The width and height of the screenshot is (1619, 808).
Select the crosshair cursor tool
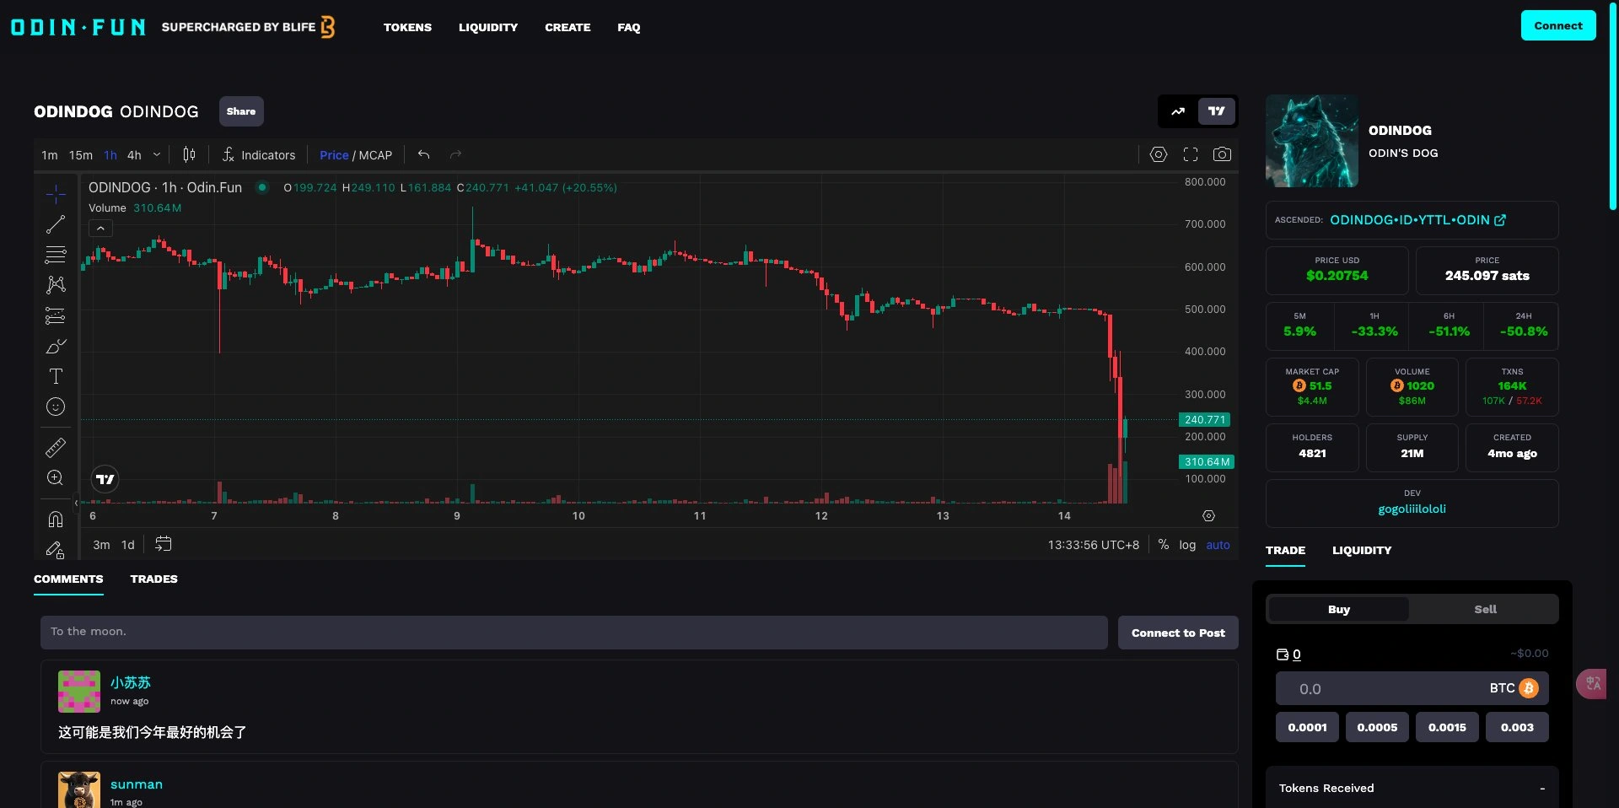(56, 194)
